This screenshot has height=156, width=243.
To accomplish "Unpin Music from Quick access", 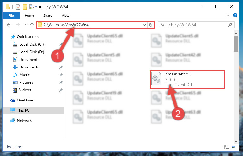I will (x=61, y=75).
